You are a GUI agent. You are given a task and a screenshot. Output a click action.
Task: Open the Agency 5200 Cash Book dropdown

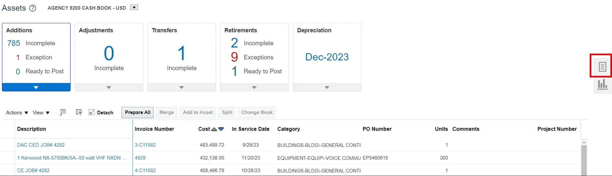tap(134, 7)
